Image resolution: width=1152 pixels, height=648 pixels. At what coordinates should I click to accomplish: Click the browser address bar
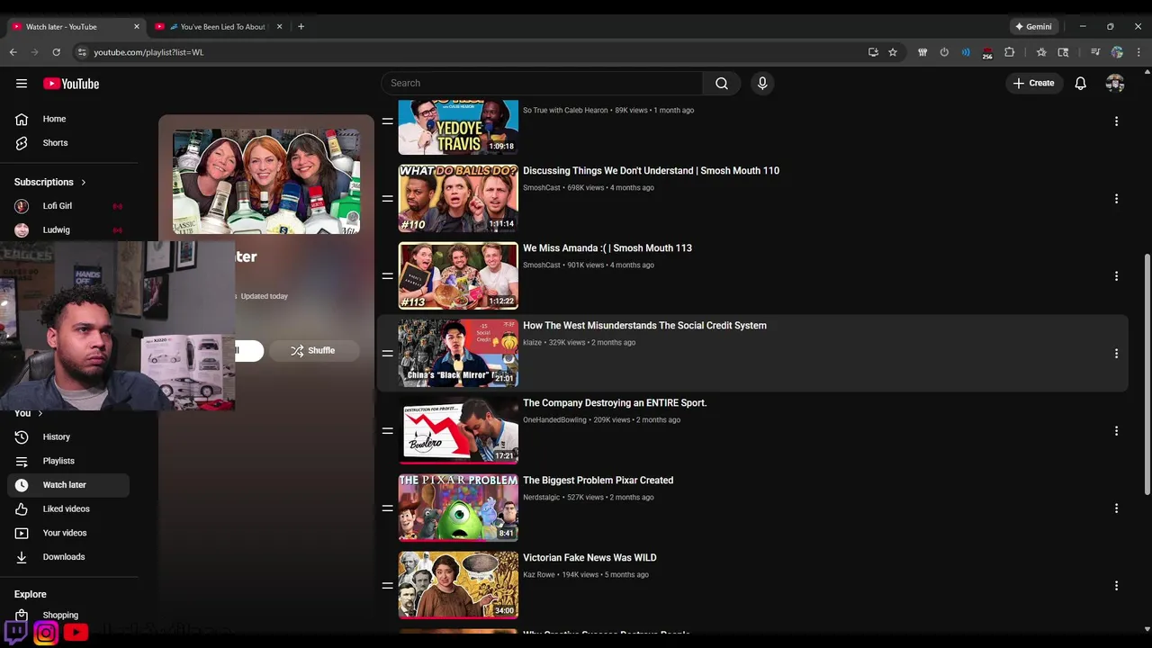click(x=468, y=52)
